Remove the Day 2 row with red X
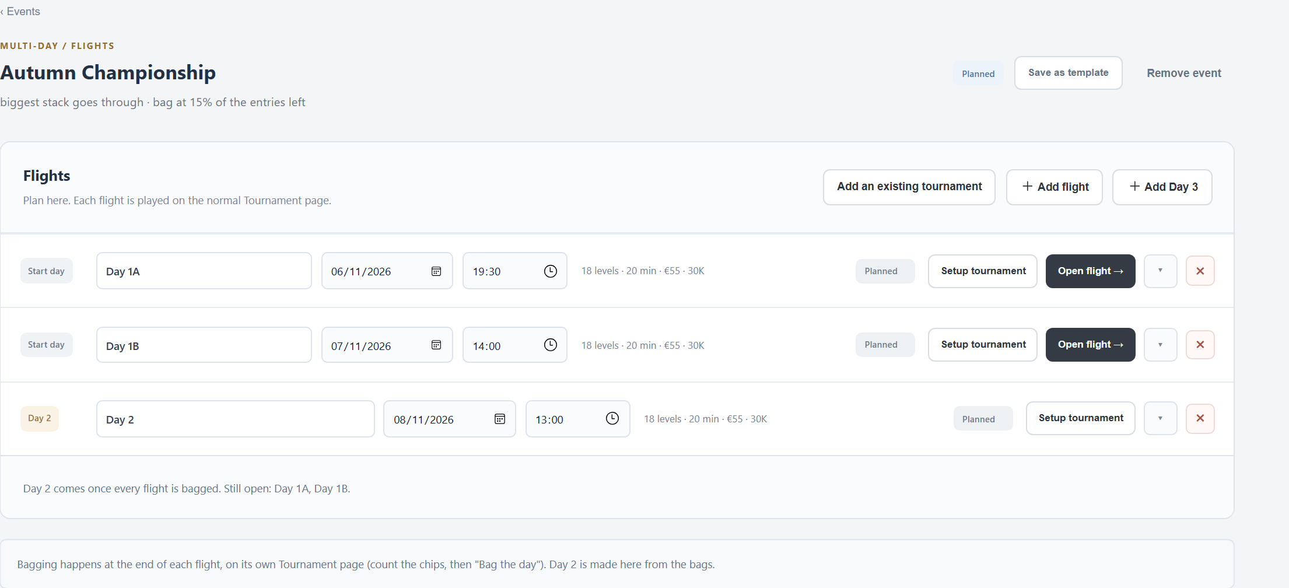This screenshot has height=588, width=1289. tap(1200, 418)
